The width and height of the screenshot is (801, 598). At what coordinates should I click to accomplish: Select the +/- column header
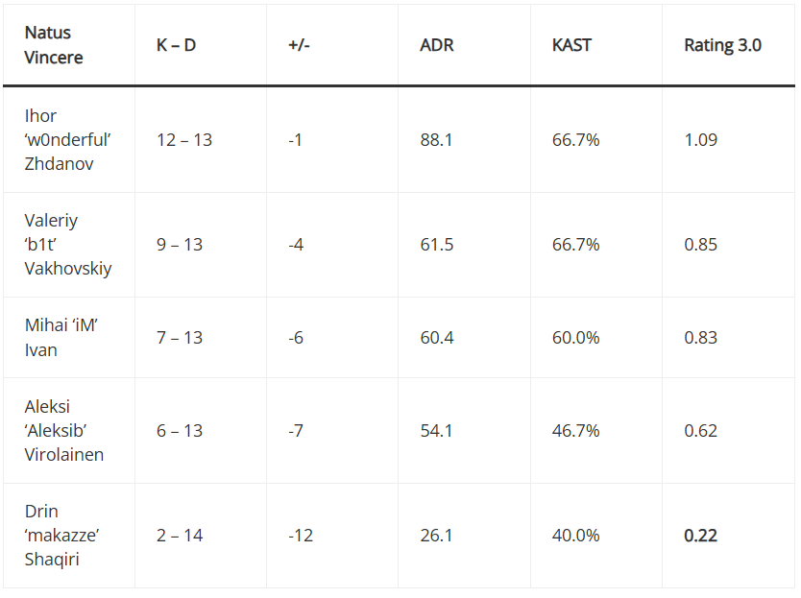click(x=298, y=45)
